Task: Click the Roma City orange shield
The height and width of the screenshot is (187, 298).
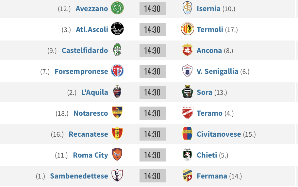Action: 117,154
